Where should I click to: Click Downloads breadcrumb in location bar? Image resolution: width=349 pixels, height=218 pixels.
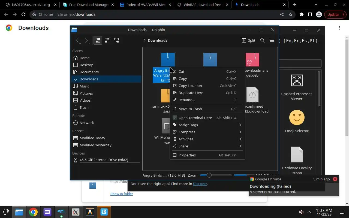coord(157,40)
